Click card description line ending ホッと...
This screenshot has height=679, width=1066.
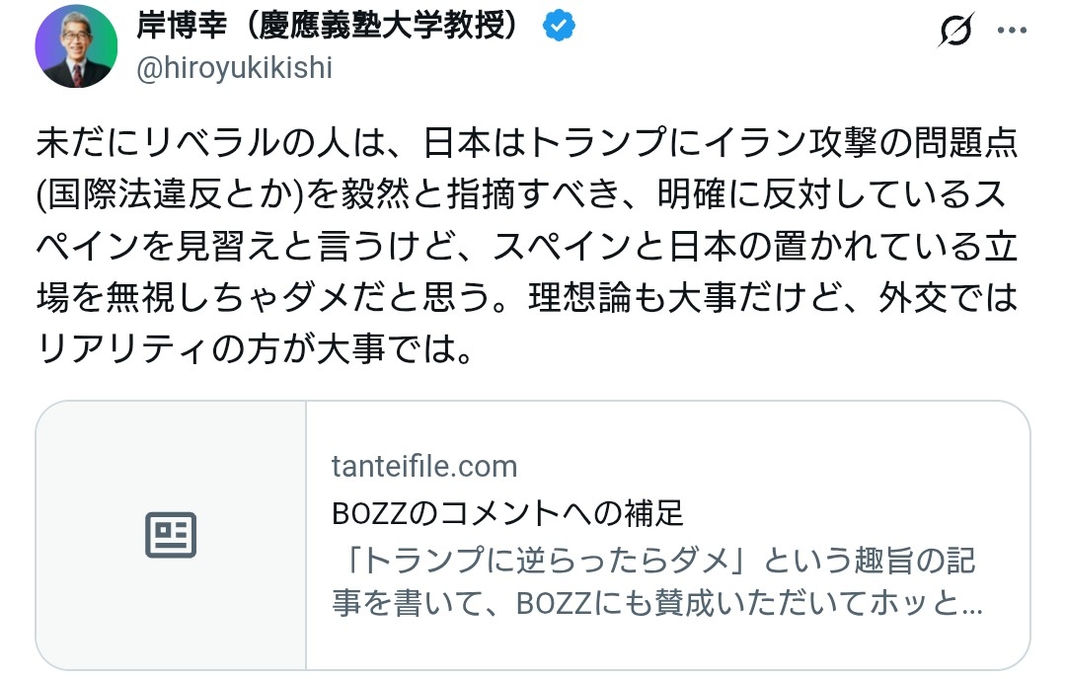click(x=657, y=605)
